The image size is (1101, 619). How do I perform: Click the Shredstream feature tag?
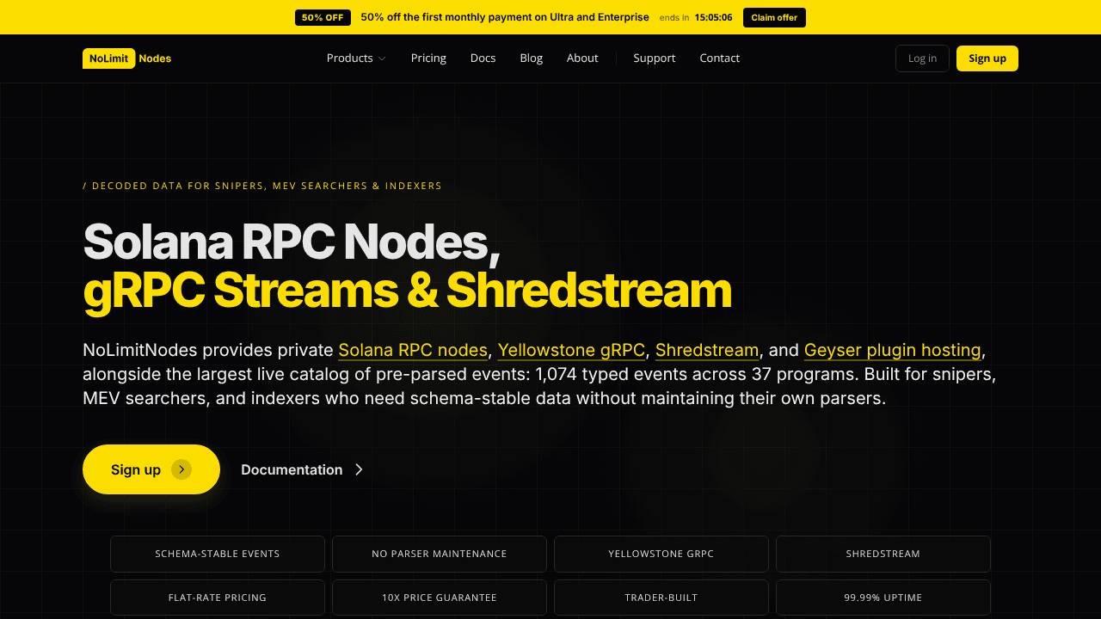883,554
